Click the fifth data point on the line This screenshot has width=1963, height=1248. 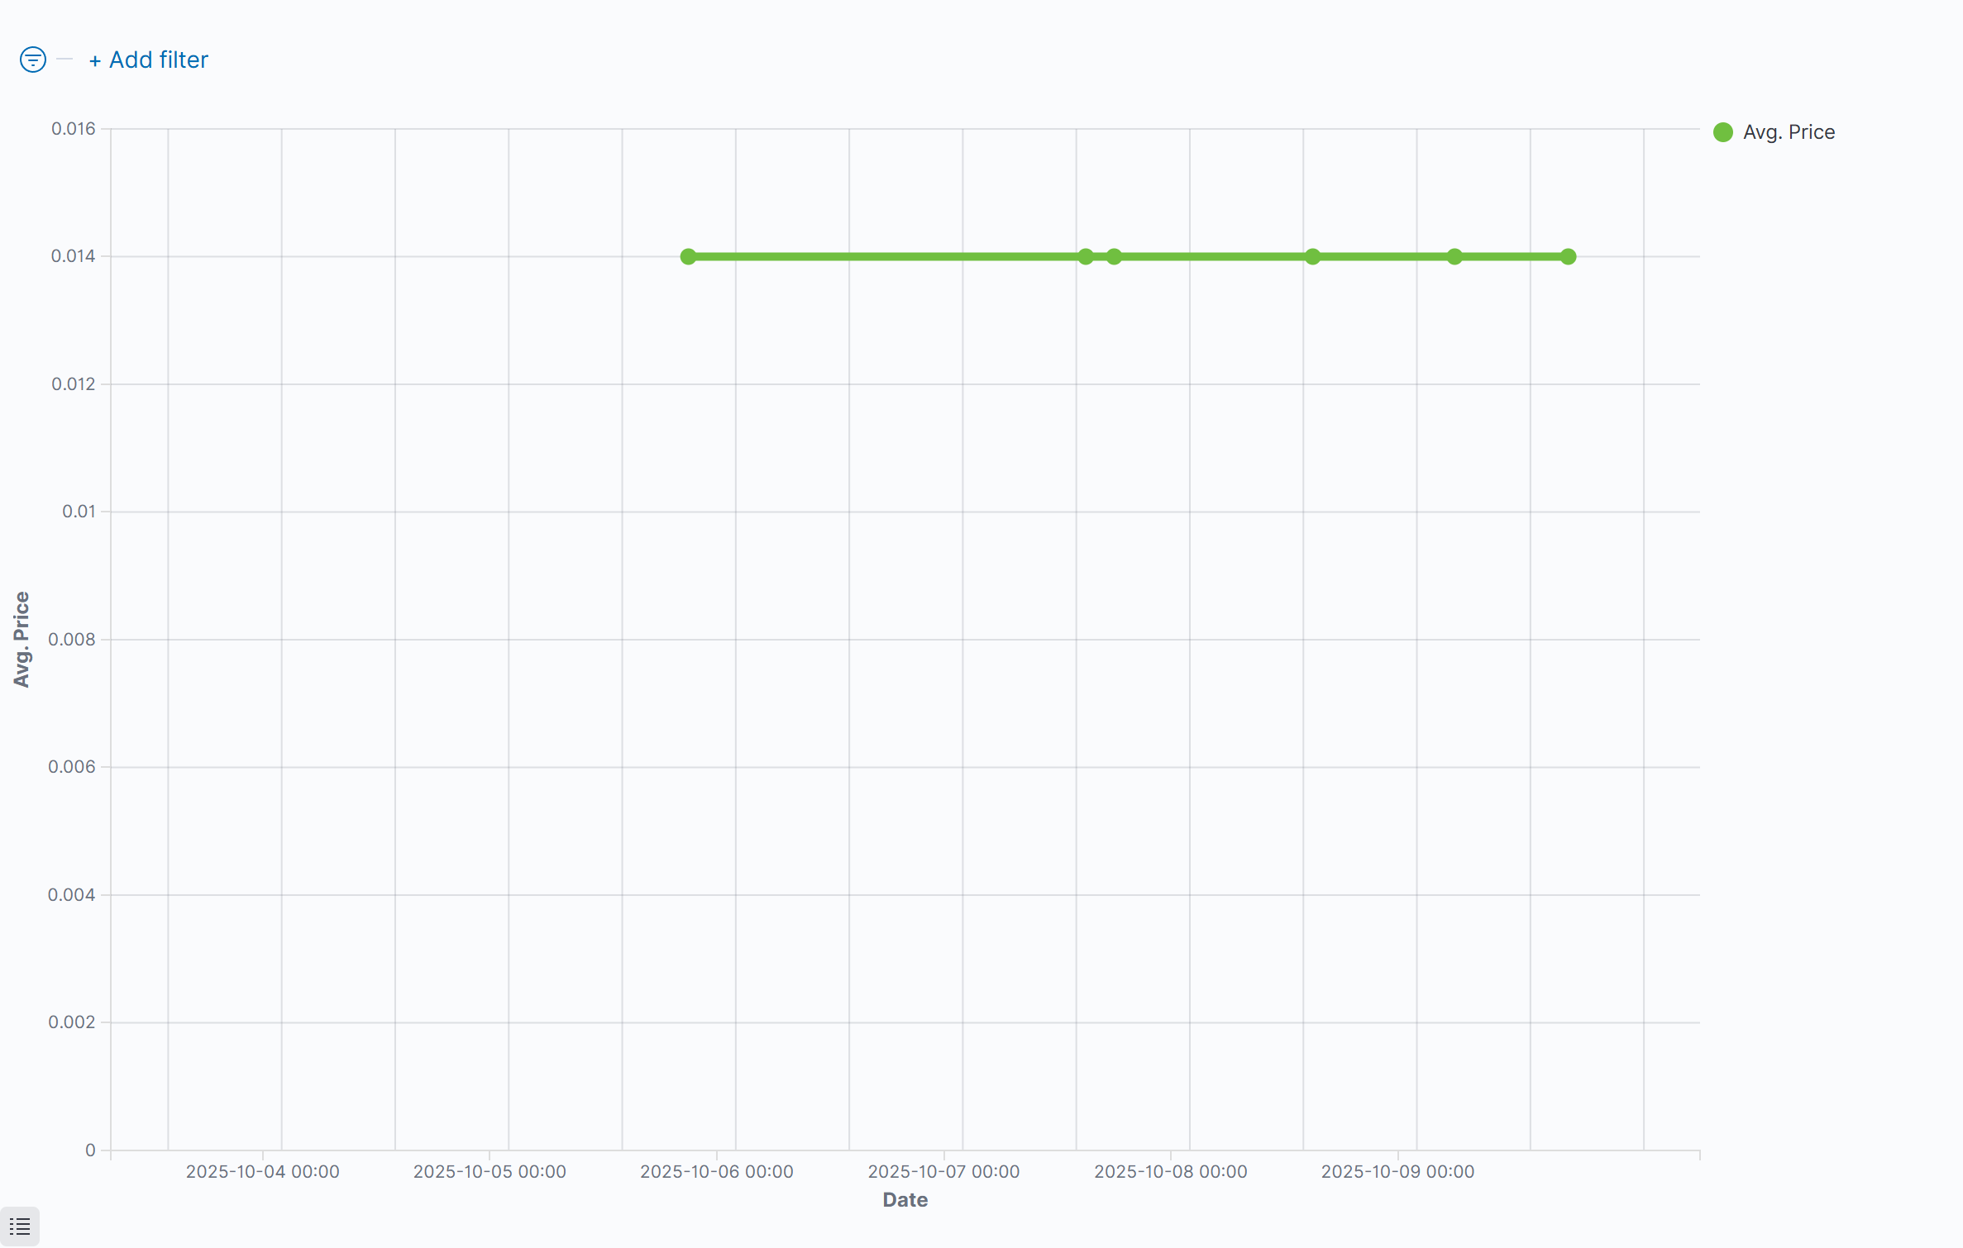[1454, 257]
